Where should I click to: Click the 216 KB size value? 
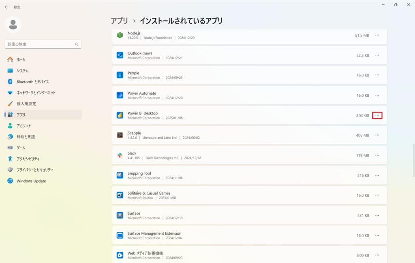pyautogui.click(x=363, y=176)
